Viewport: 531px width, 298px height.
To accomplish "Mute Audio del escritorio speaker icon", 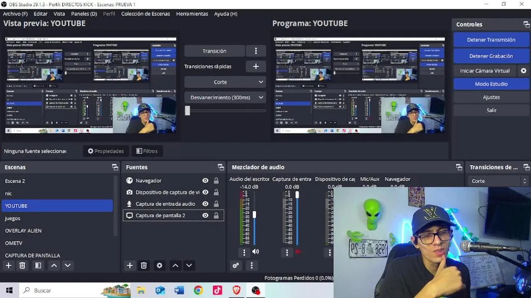I will click(256, 252).
